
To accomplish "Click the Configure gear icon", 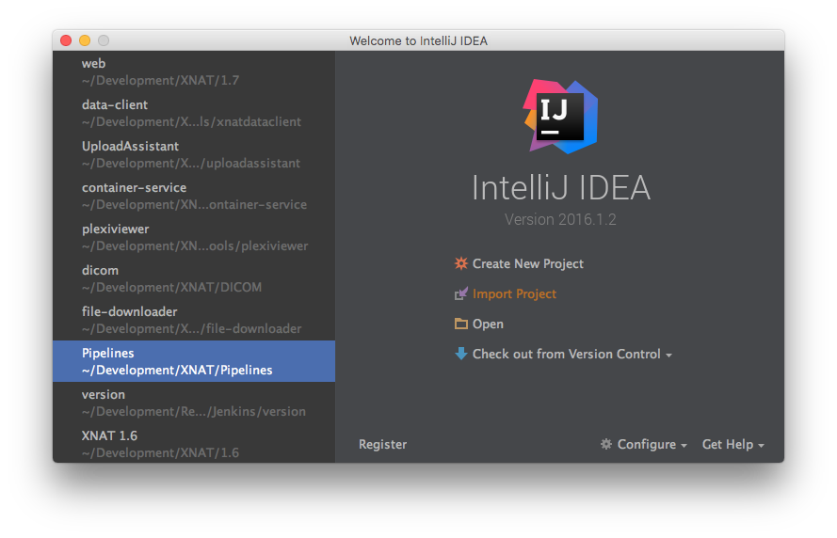I will [x=606, y=445].
